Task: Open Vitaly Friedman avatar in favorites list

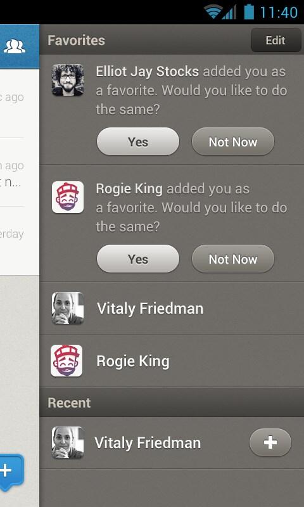Action: coord(68,308)
